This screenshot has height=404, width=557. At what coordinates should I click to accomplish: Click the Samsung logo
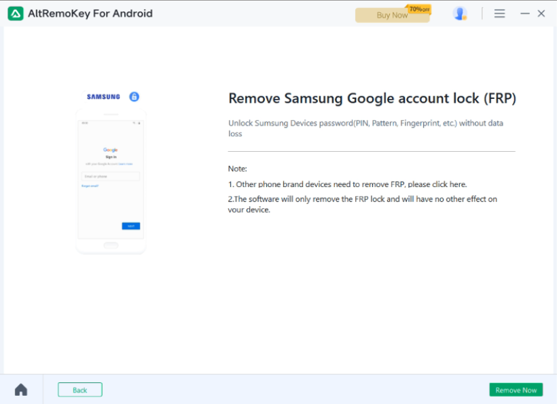103,97
